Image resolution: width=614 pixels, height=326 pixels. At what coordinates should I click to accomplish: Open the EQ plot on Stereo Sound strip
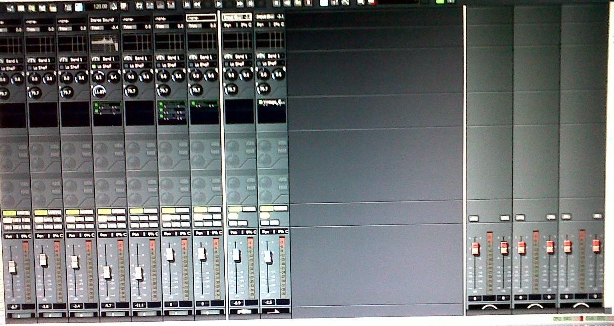pos(106,43)
